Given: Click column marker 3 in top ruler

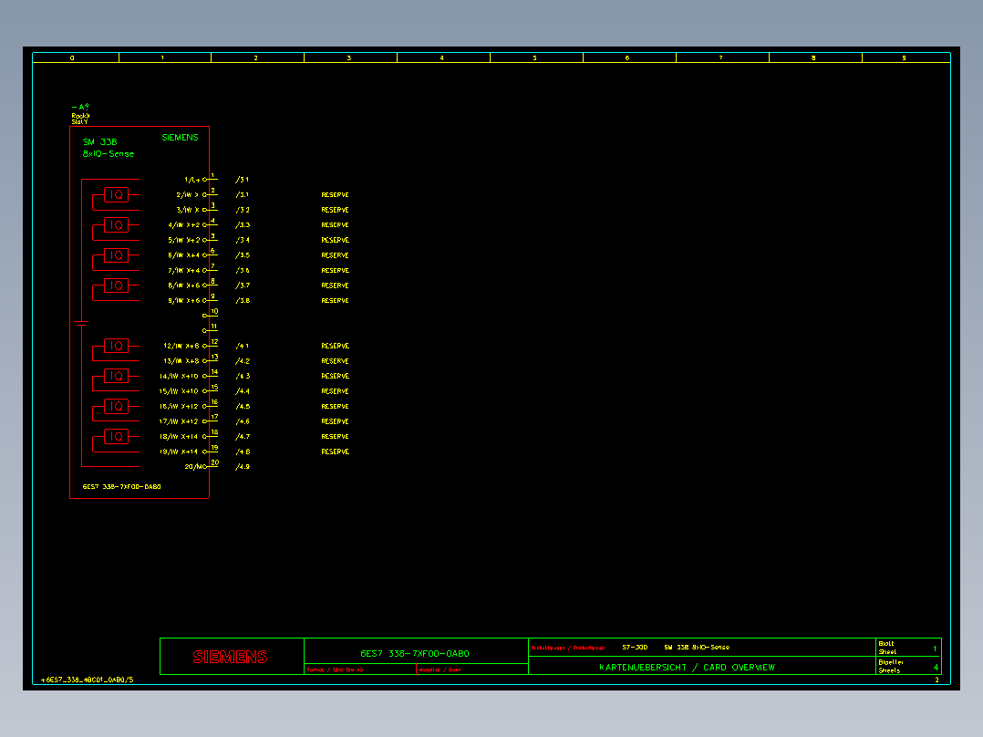Looking at the screenshot, I should [349, 57].
